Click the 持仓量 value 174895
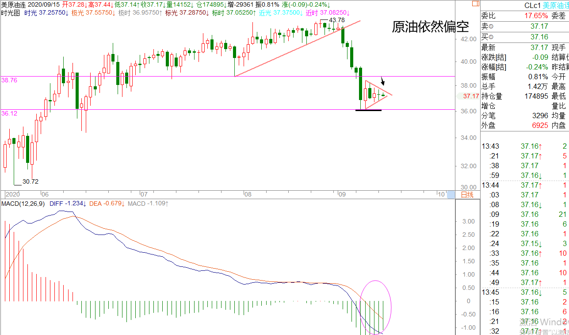Viewport: 569px width, 335px height. [535, 96]
